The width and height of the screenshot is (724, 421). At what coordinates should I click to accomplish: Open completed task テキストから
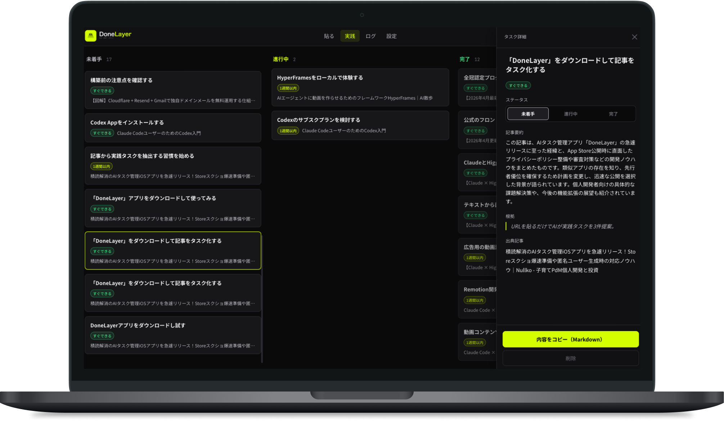point(478,215)
